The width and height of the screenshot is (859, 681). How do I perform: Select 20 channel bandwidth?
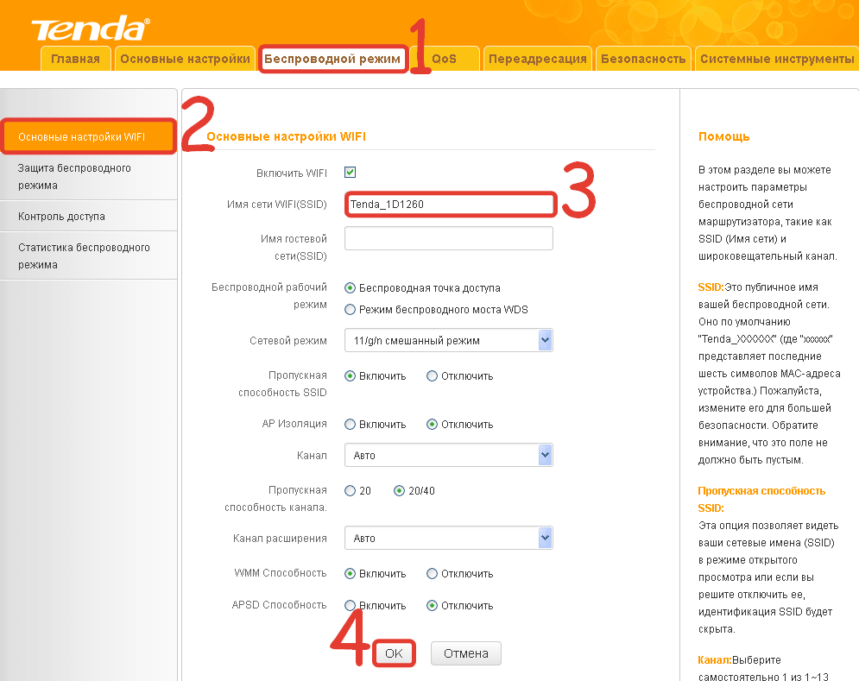coord(350,491)
